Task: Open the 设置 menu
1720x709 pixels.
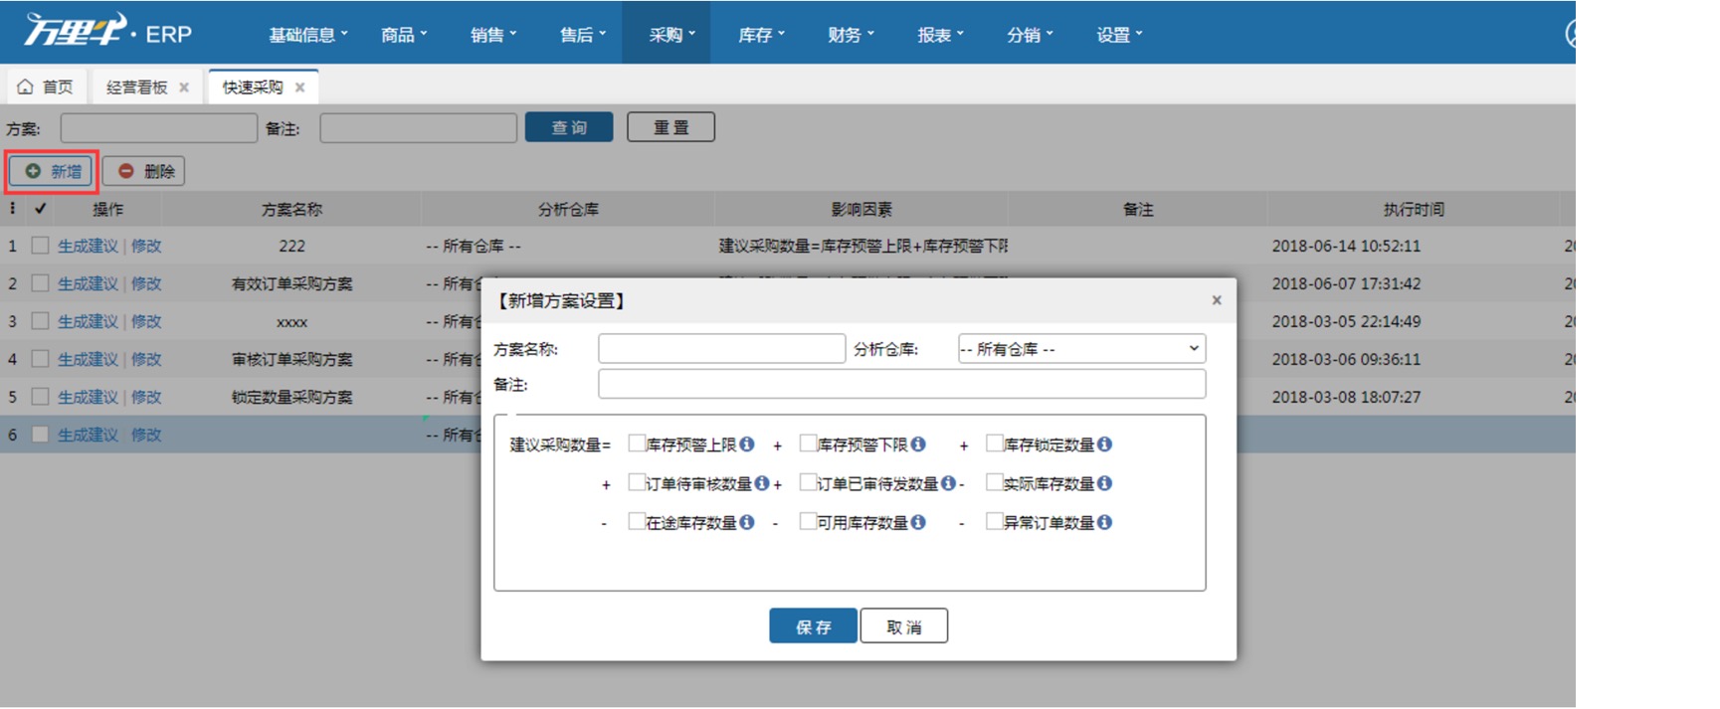Action: [1120, 35]
